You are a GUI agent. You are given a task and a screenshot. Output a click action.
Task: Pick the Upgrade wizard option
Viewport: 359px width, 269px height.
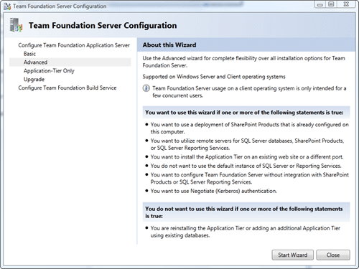tap(34, 79)
